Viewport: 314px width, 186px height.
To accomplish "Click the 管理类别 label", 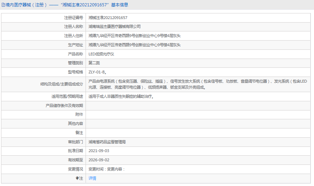I will click(x=75, y=63).
